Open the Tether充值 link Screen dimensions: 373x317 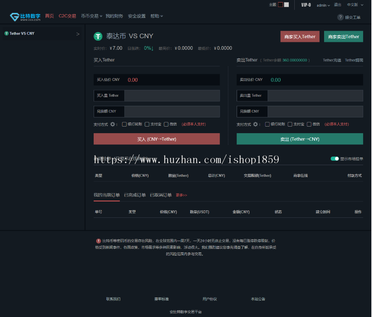tap(332, 60)
